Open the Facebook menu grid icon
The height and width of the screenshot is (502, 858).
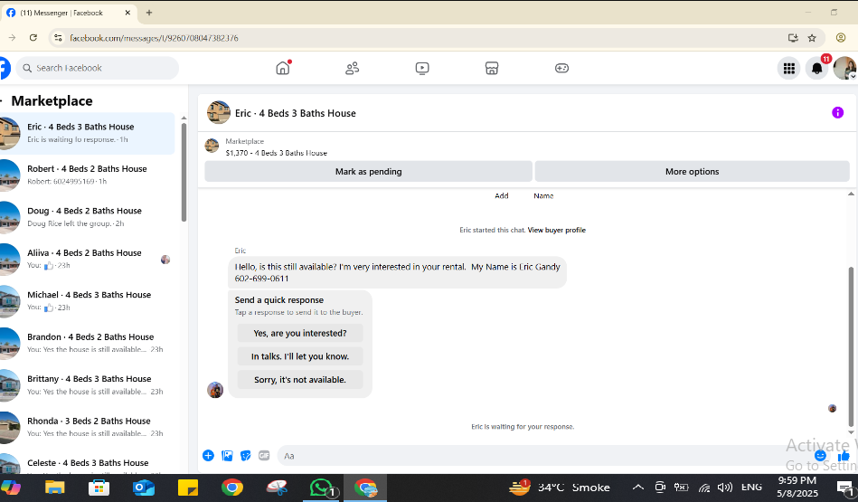click(x=789, y=69)
